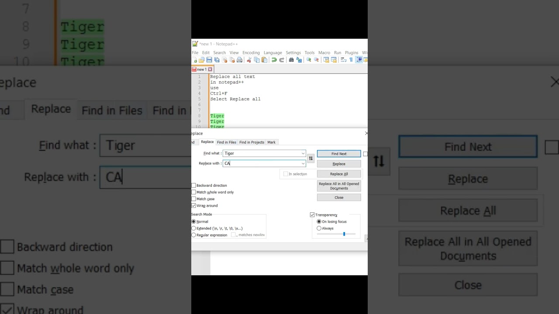Click the Copy toolbar icon
This screenshot has height=314, width=559.
click(257, 60)
